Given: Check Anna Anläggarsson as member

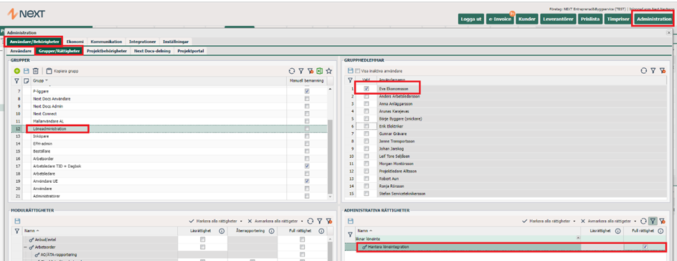Looking at the screenshot, I should point(366,104).
